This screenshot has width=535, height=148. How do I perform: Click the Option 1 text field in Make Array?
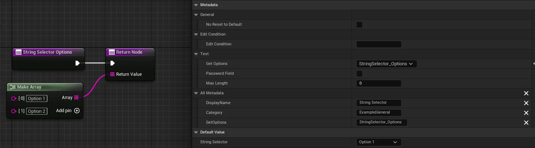(x=36, y=99)
